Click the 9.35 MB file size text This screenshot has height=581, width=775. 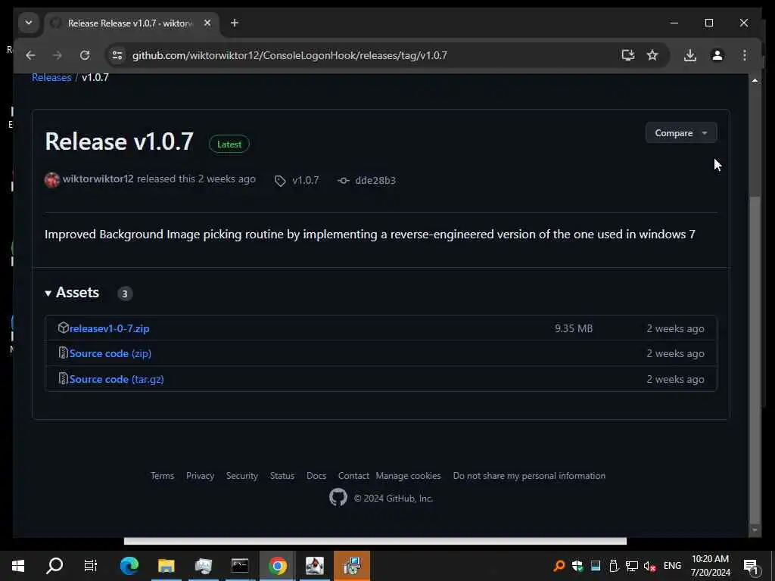click(x=574, y=328)
